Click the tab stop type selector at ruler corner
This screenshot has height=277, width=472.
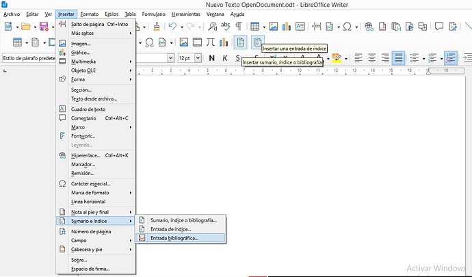pyautogui.click(x=5, y=71)
